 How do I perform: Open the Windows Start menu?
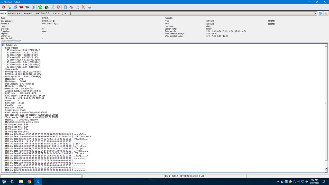(x=4, y=181)
